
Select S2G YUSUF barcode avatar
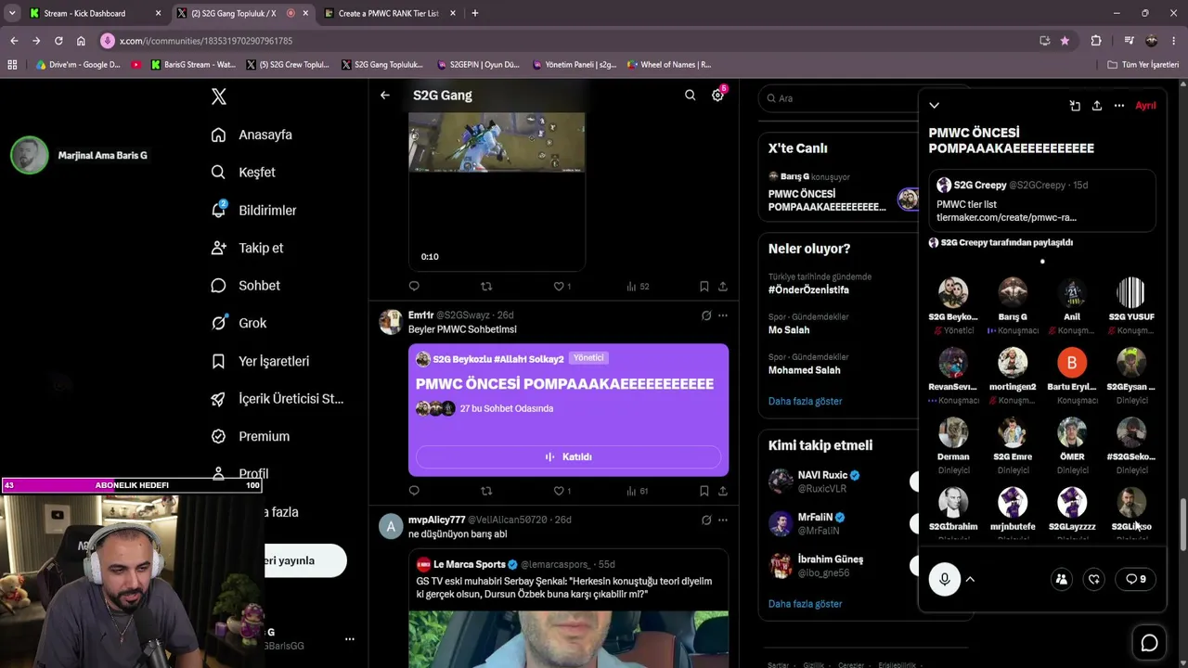pyautogui.click(x=1131, y=293)
